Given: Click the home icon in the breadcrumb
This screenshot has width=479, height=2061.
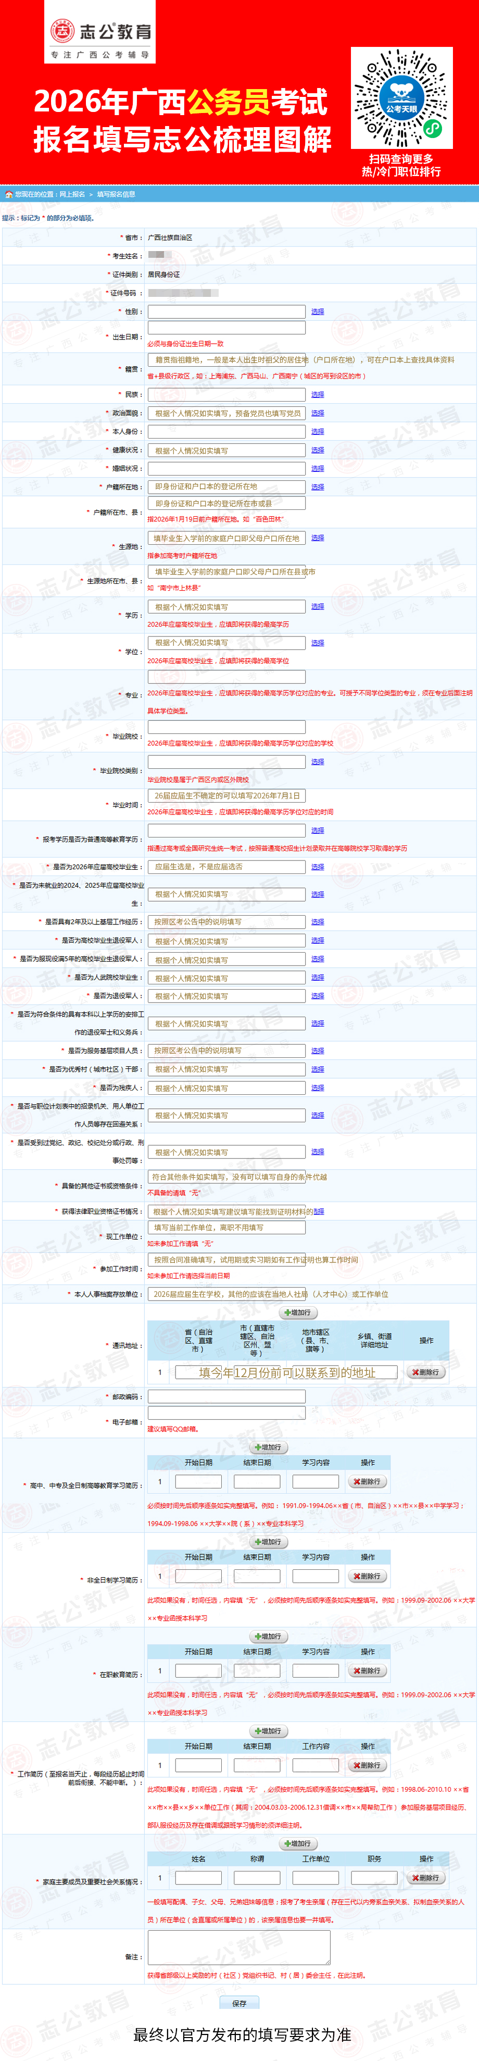Looking at the screenshot, I should coord(9,194).
